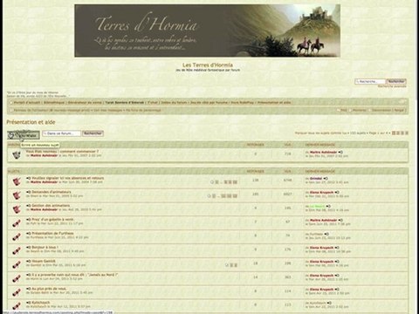The height and width of the screenshot is (314, 419).
Task: Click last-post icon in 'Demandes d'animateurs' row
Action: [x=337, y=193]
